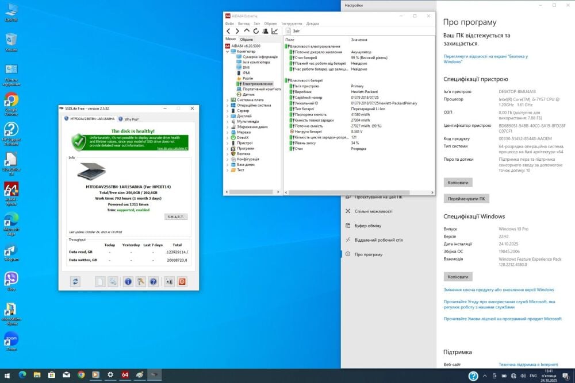The height and width of the screenshot is (383, 575).
Task: Switch to the Обране tab in AIDA64
Action: point(247,39)
